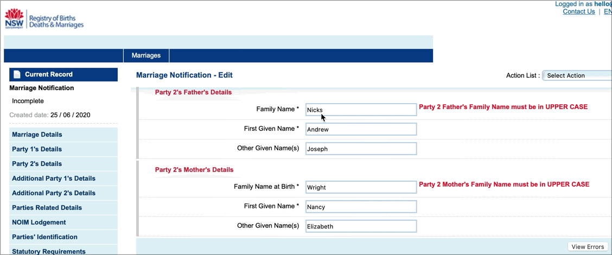This screenshot has height=255, width=612.
Task: Click the Current Record document icon
Action: 17,74
